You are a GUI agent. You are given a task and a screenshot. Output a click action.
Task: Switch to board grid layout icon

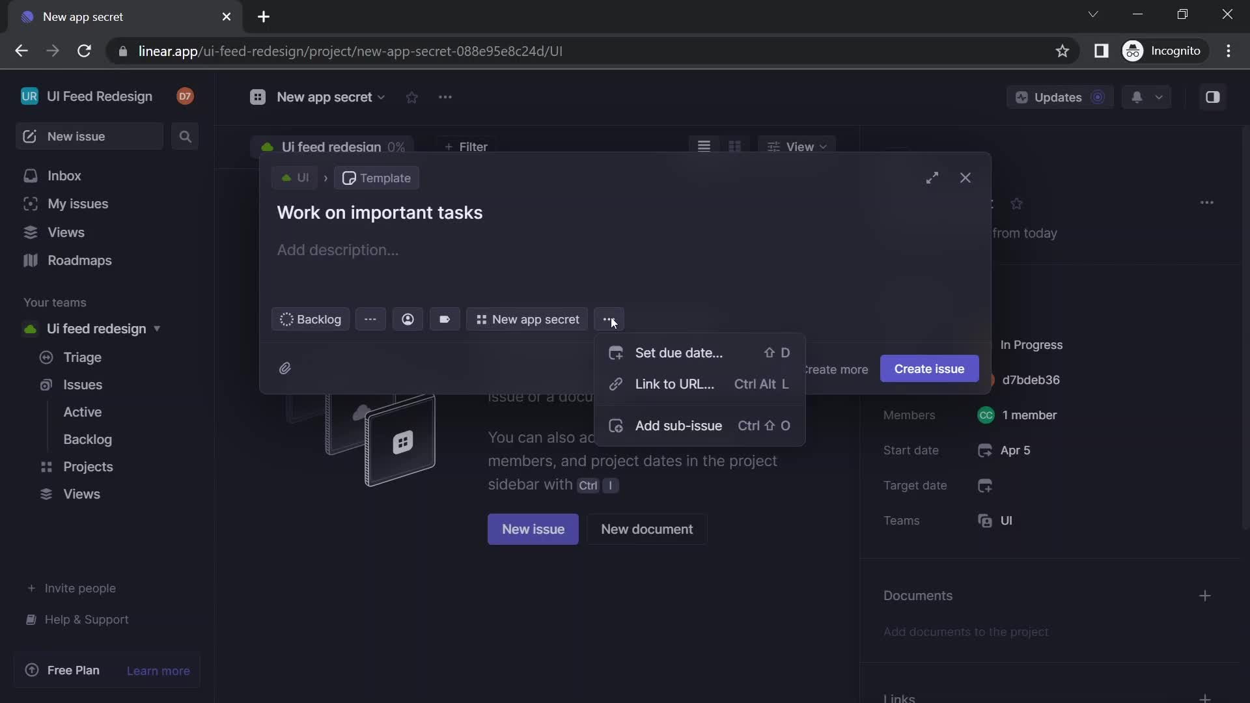[735, 146]
